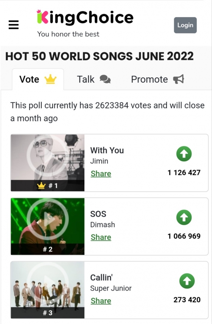The height and width of the screenshot is (324, 212).
Task: Select the Vote tab
Action: tap(38, 79)
